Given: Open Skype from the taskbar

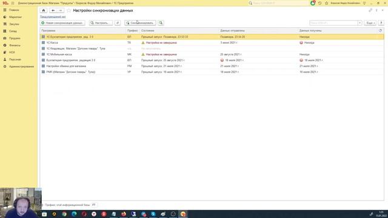Looking at the screenshot, I should [x=153, y=214].
